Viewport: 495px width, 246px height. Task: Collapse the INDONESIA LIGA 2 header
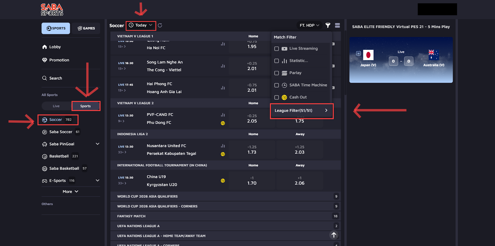point(226,134)
